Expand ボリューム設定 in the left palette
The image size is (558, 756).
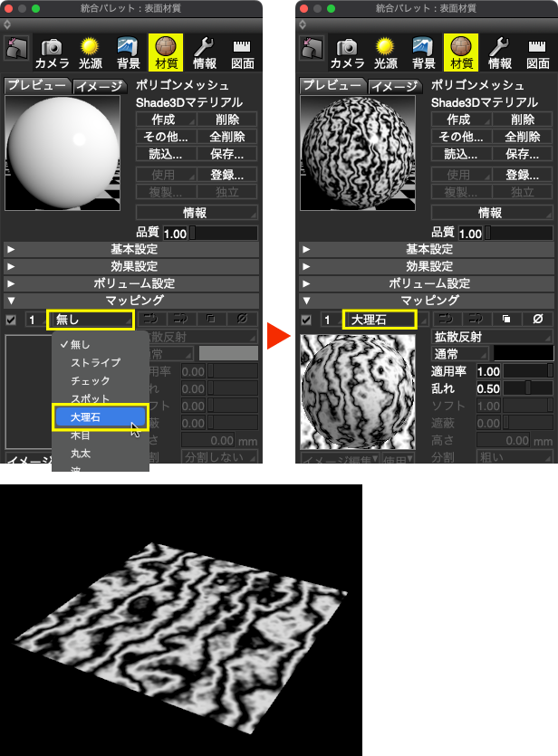tap(11, 283)
